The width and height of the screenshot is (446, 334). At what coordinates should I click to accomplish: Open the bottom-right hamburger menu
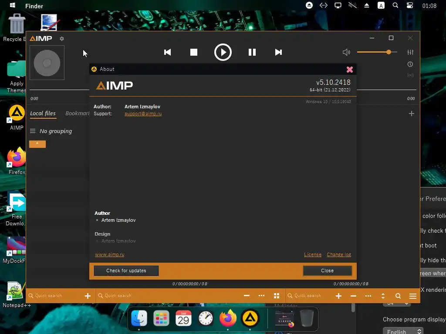pos(413,296)
